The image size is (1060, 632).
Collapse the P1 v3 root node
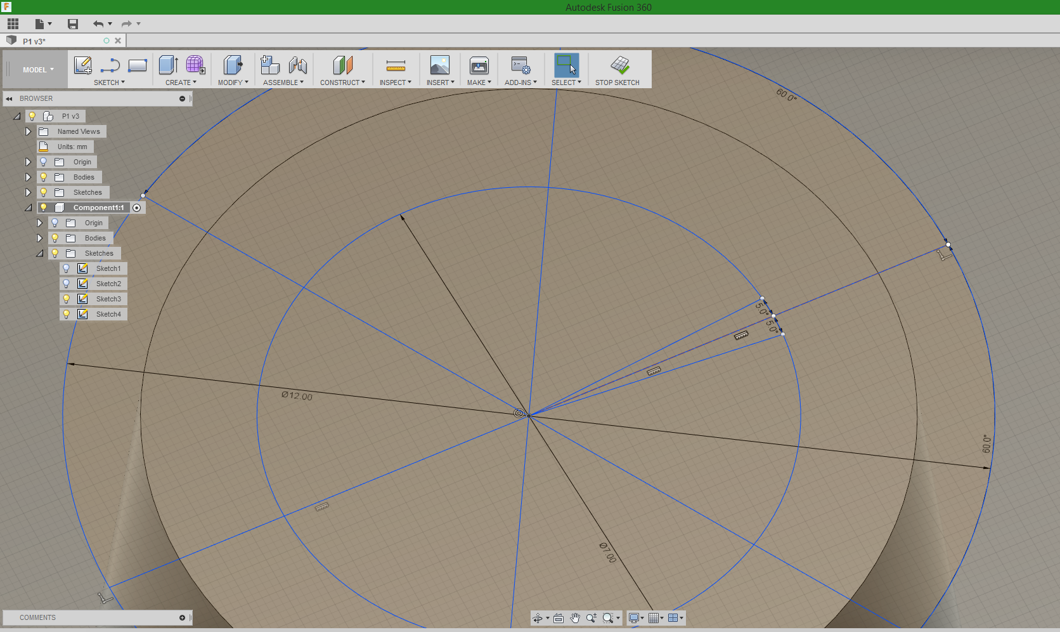tap(16, 116)
